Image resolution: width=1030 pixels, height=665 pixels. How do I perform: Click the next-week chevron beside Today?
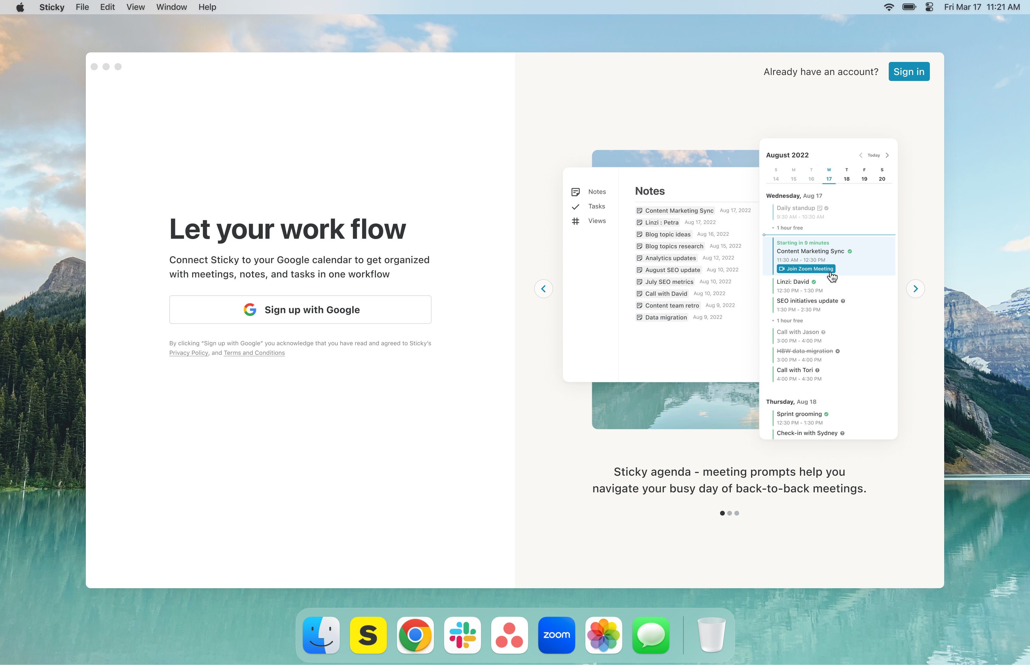click(x=887, y=155)
